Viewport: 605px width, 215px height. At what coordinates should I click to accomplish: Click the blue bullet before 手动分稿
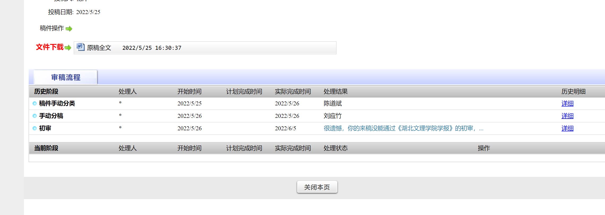34,116
